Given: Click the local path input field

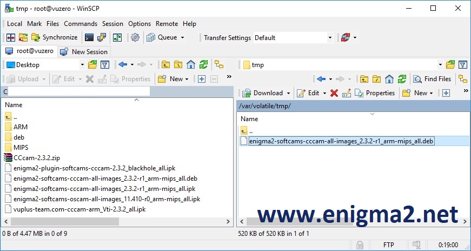Looking at the screenshot, I should (x=79, y=91).
